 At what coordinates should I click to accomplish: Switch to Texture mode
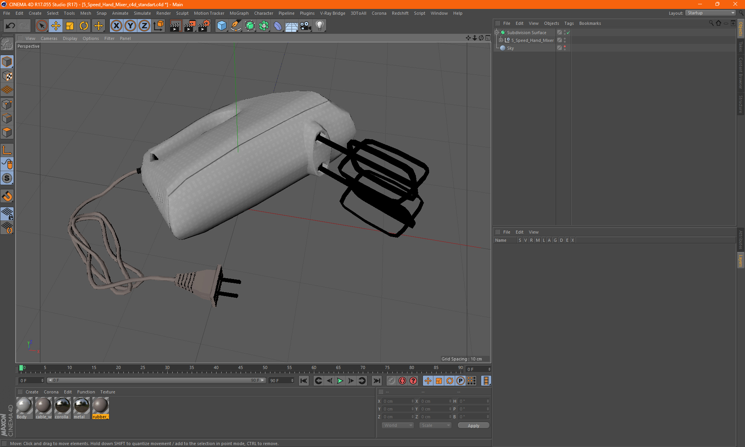coord(7,76)
